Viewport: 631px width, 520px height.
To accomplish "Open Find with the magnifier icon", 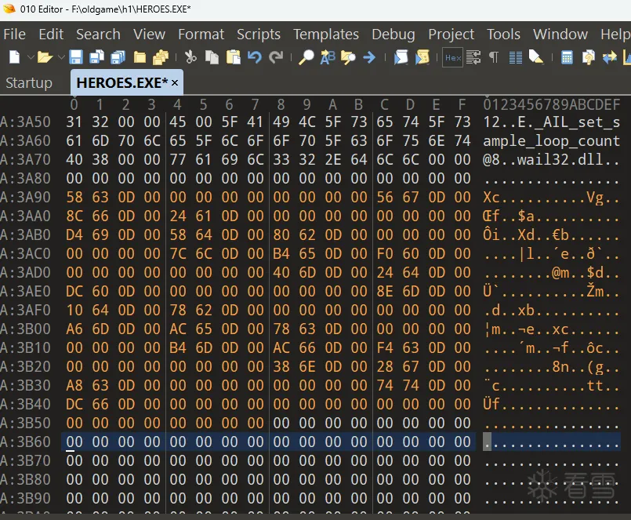I will [x=306, y=57].
